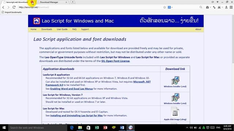234x131 pixels.
Task: Open the Home menu item
Action: pos(33,29)
